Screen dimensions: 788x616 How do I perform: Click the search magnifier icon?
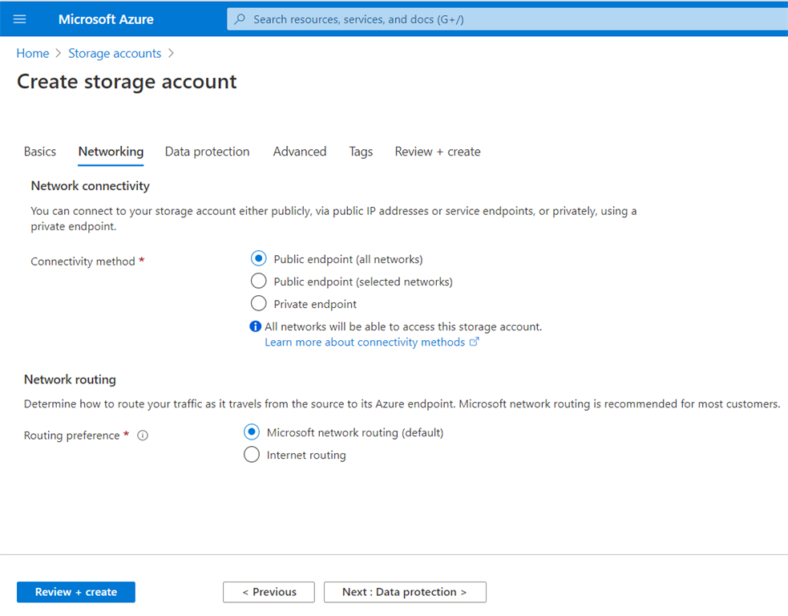coord(240,19)
